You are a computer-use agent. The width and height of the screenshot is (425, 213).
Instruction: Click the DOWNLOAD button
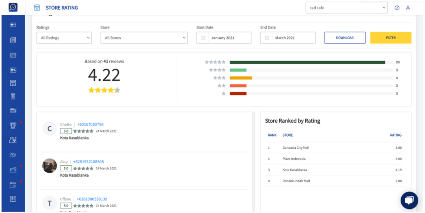(x=345, y=38)
